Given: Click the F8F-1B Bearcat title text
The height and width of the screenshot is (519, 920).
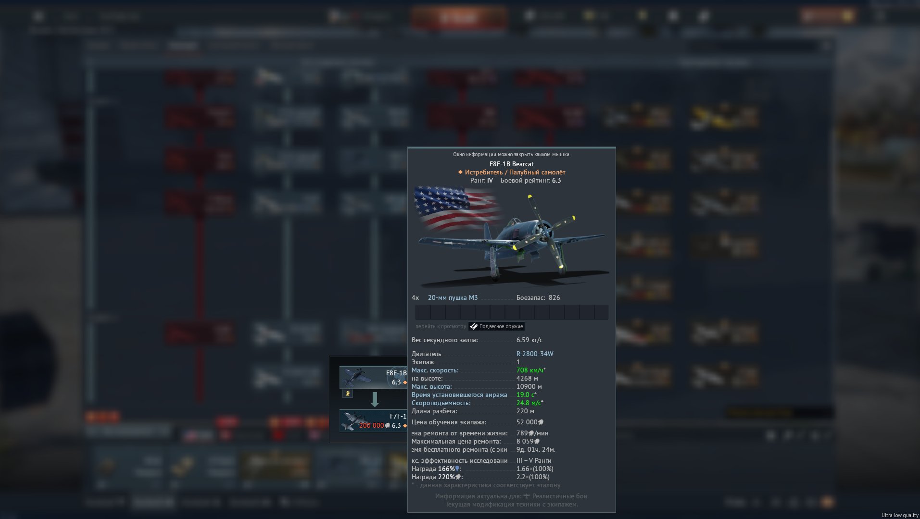Looking at the screenshot, I should (511, 164).
